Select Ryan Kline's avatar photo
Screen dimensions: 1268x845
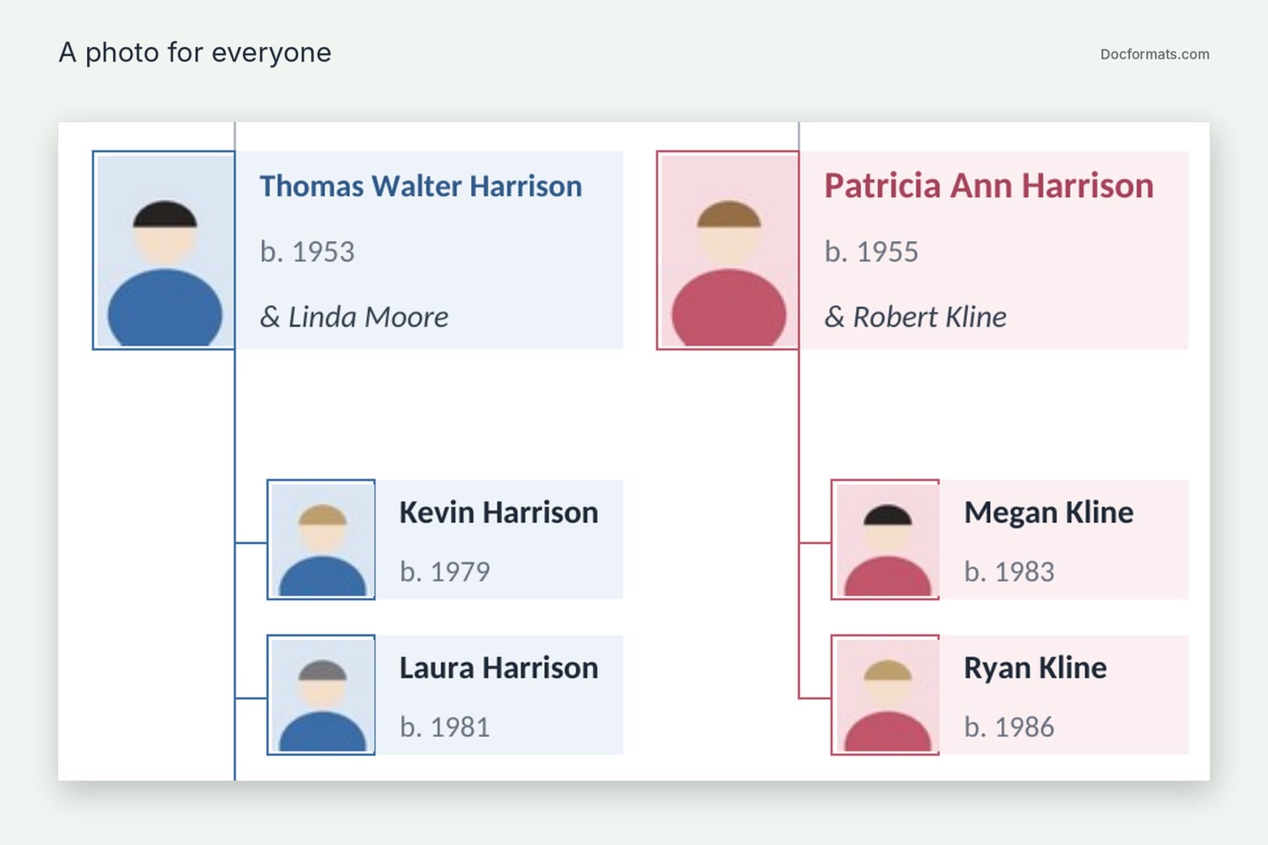[885, 695]
